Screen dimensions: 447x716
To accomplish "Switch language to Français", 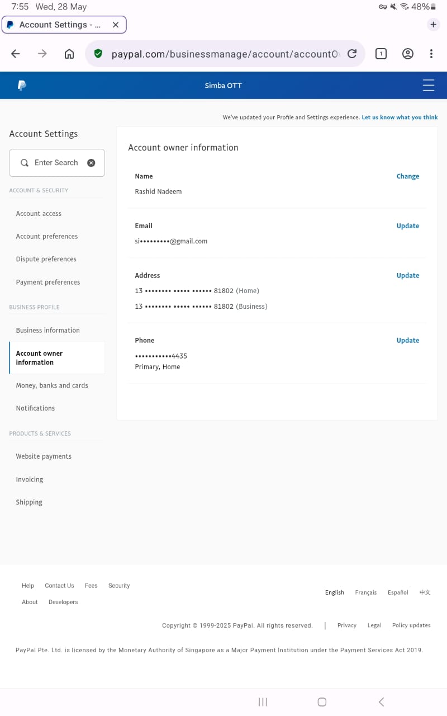I will [365, 592].
